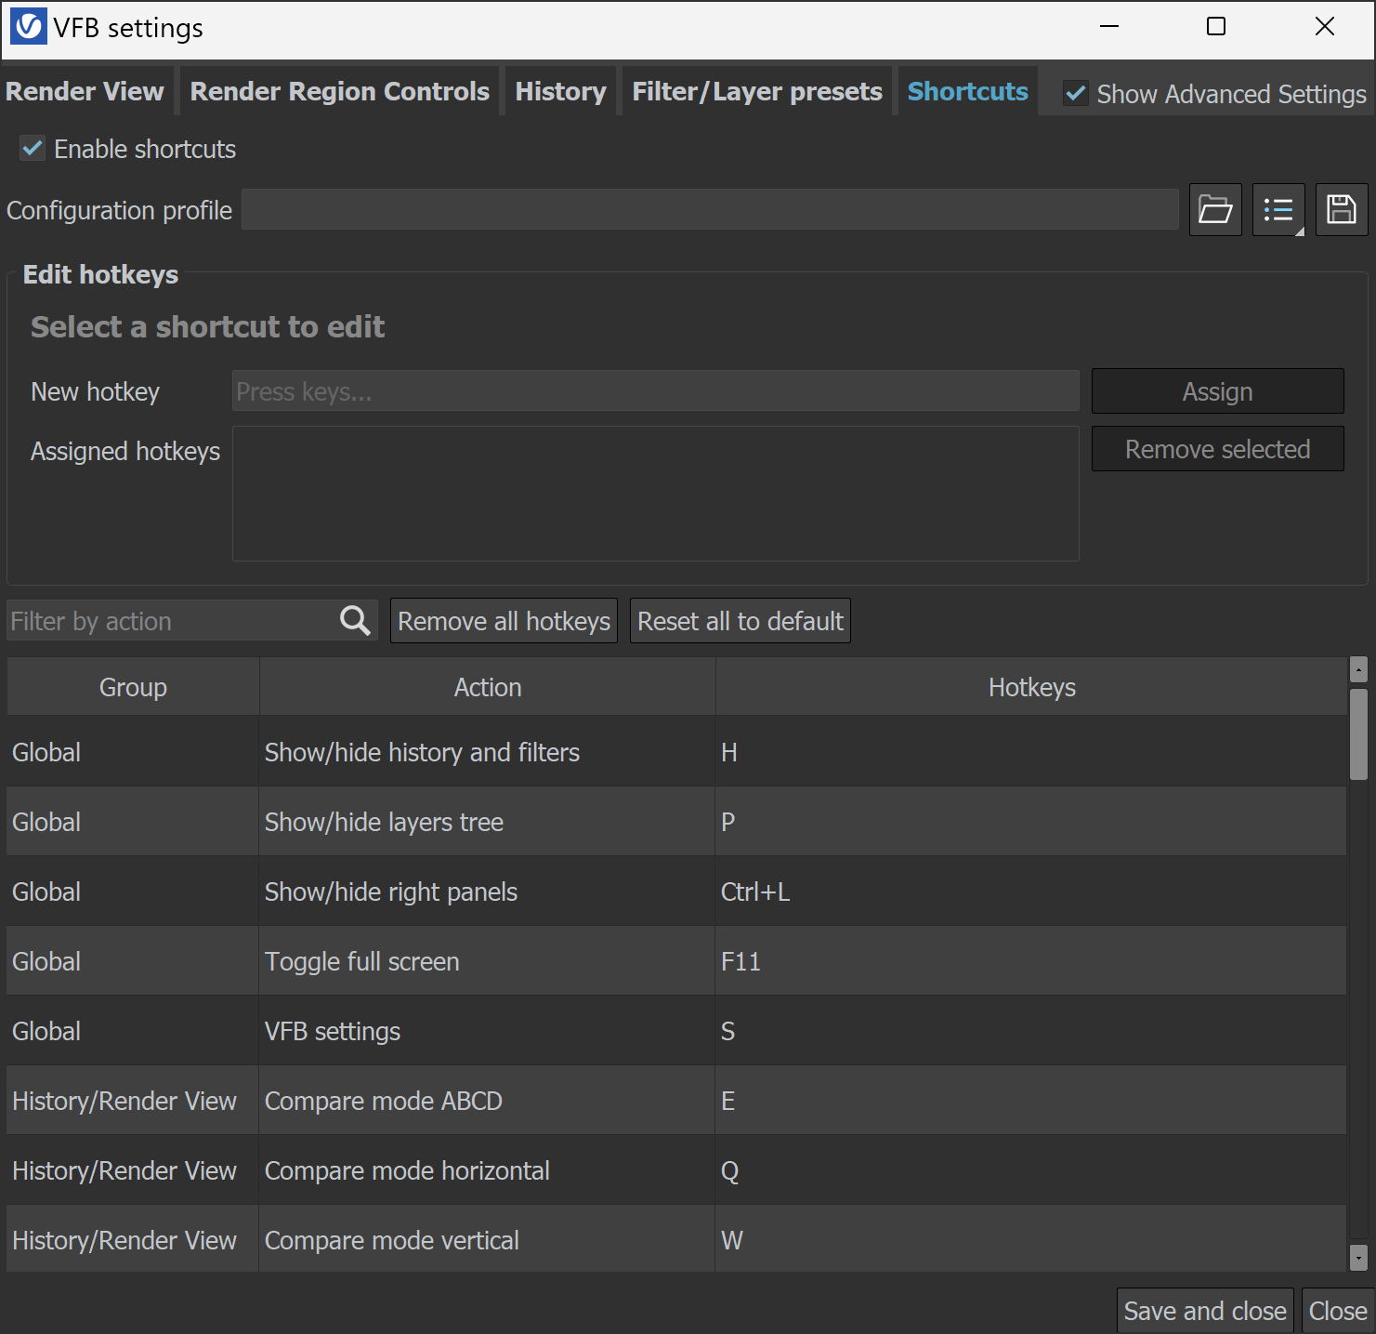Viewport: 1376px width, 1334px height.
Task: Click Save and close
Action: tap(1205, 1311)
